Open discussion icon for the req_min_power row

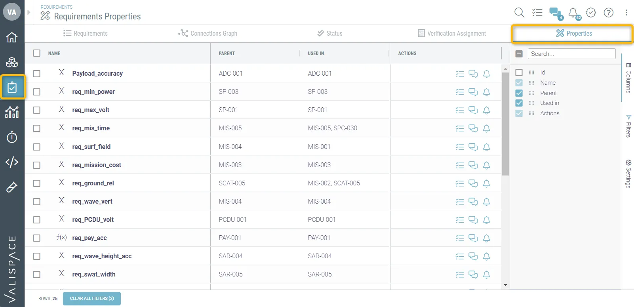pyautogui.click(x=473, y=92)
